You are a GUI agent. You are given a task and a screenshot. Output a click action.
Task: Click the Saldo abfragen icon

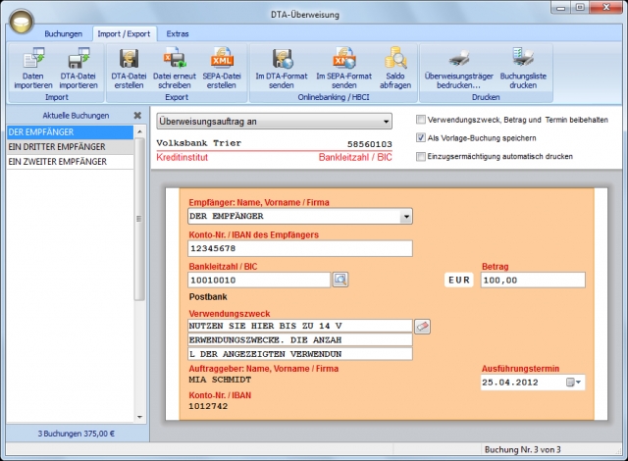coord(395,59)
